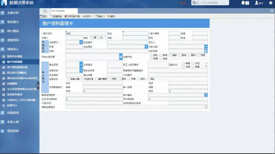Click the scroll-up arrow beside 竞品经营情况
This screenshot has width=275, height=154.
[206, 106]
